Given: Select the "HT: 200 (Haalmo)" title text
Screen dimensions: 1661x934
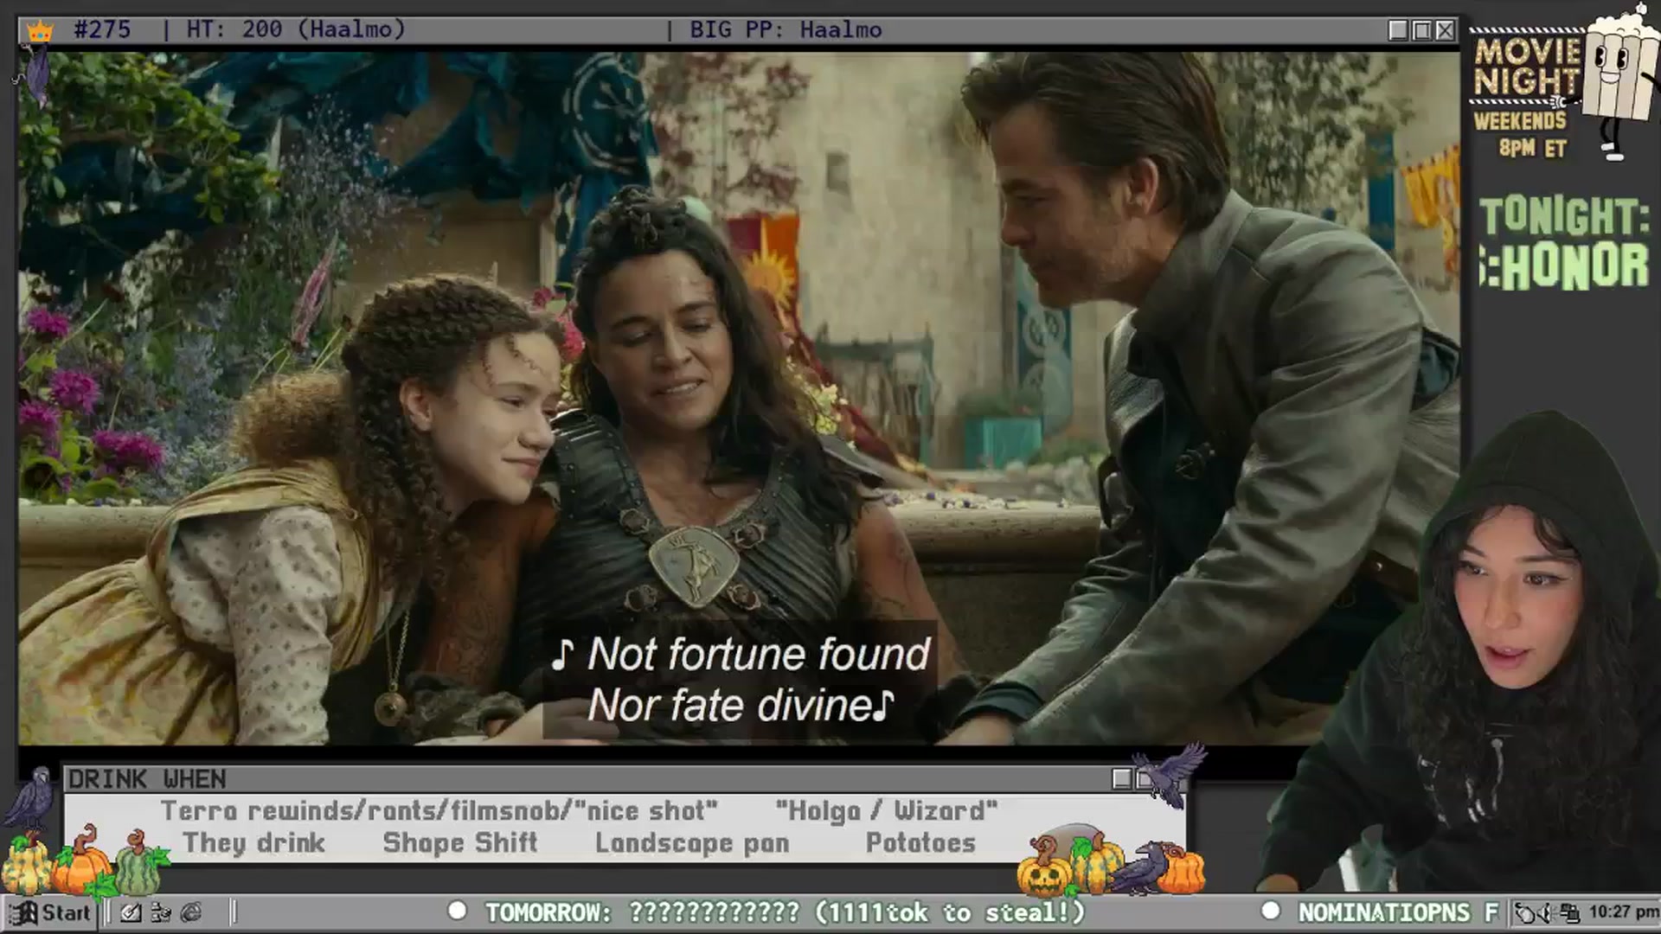Looking at the screenshot, I should 296,29.
